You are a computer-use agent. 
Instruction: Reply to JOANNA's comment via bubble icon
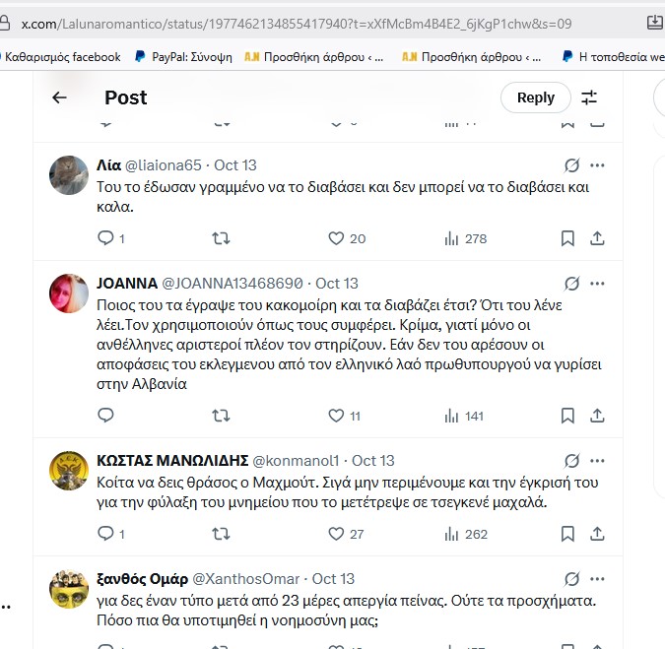(x=105, y=415)
